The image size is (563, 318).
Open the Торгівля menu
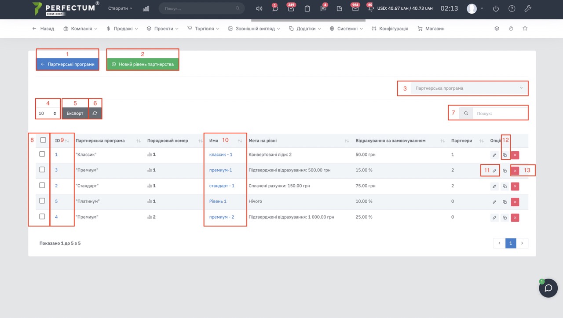point(204,29)
